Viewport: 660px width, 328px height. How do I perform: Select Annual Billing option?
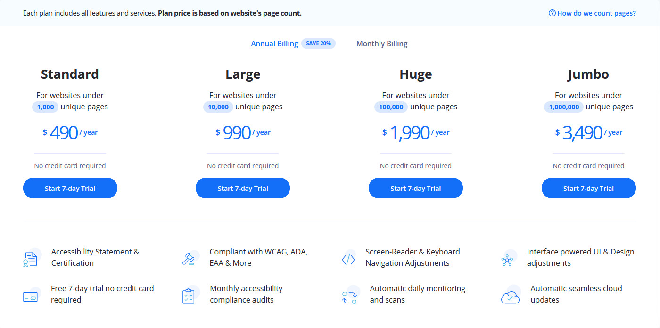(274, 44)
